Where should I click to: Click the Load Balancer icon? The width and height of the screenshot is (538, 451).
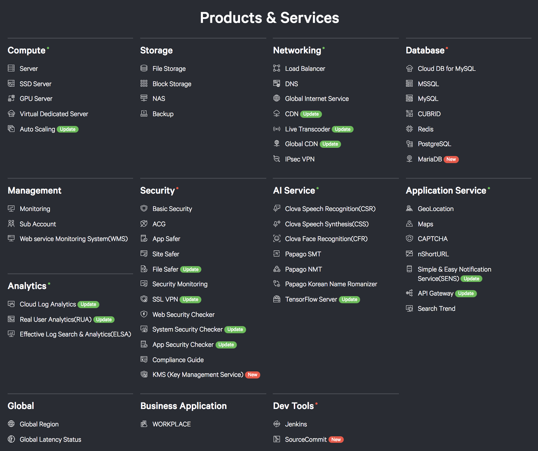click(276, 69)
